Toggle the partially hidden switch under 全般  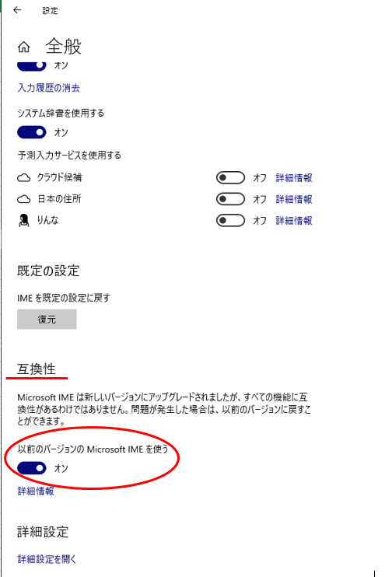pyautogui.click(x=32, y=65)
